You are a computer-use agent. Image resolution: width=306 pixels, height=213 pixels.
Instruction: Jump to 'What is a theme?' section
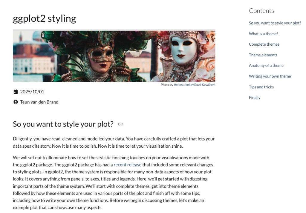click(264, 34)
